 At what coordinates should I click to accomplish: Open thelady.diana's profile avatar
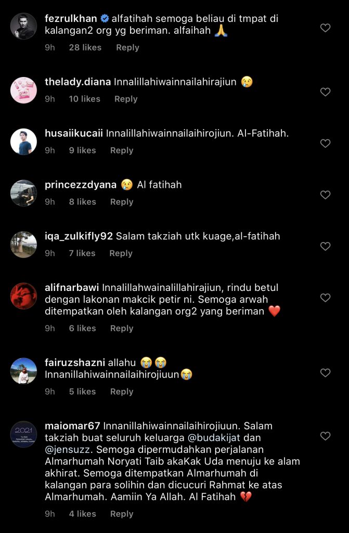pos(23,90)
